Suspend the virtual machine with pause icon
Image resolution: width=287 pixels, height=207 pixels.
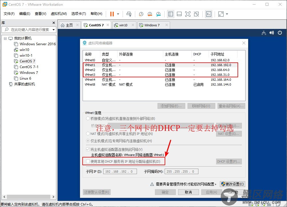[x=112, y=14]
